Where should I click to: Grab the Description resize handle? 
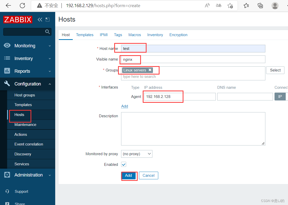point(263,143)
